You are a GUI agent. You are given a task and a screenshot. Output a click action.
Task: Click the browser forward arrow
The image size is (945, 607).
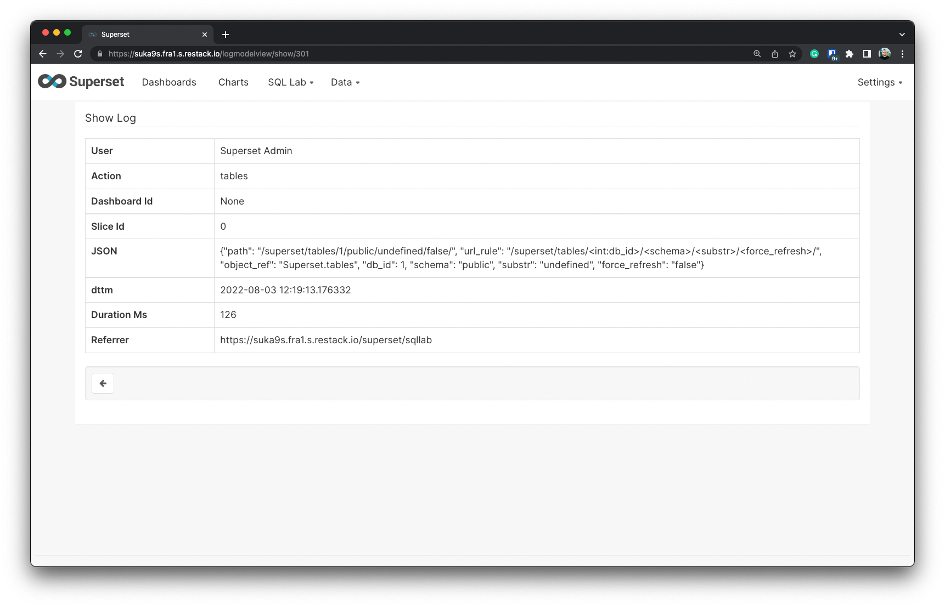[x=60, y=54]
